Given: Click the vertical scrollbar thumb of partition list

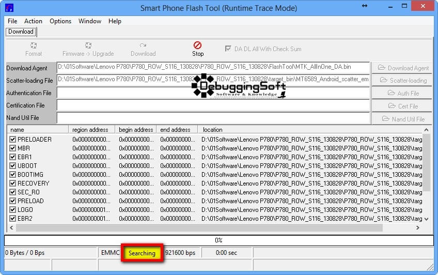Looking at the screenshot, I should coord(426,163).
